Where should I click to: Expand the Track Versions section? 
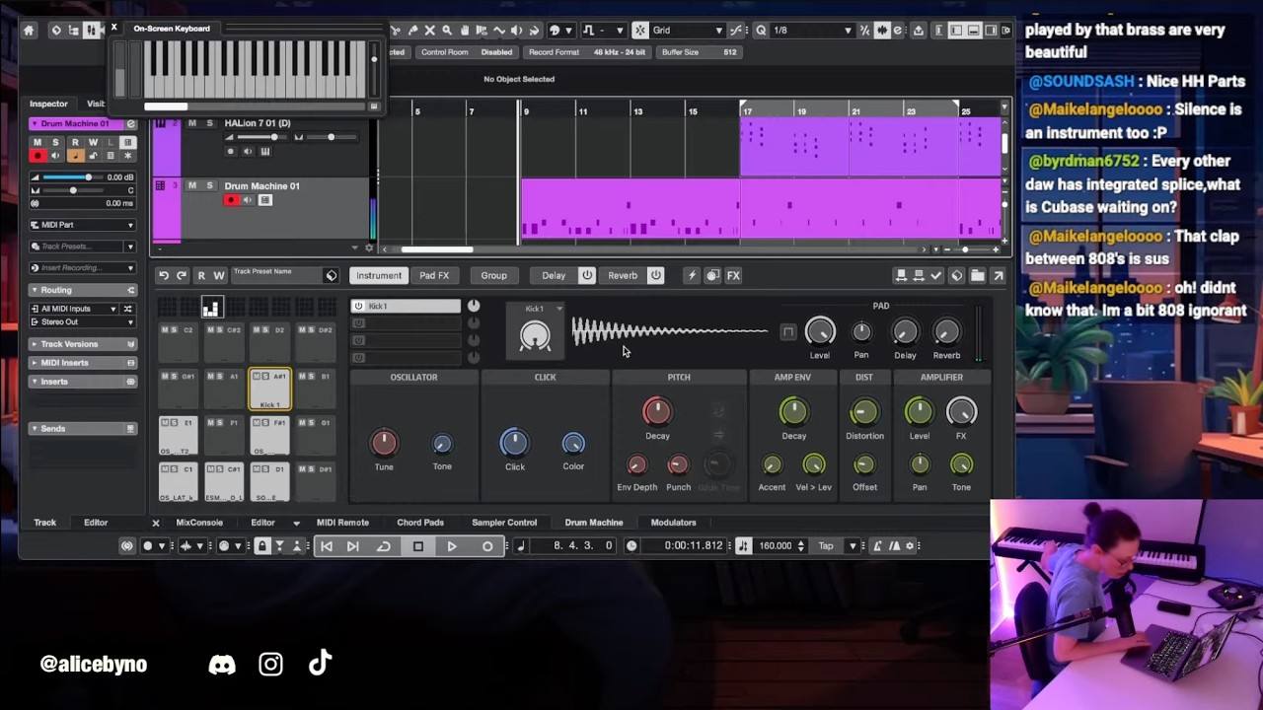coord(83,344)
